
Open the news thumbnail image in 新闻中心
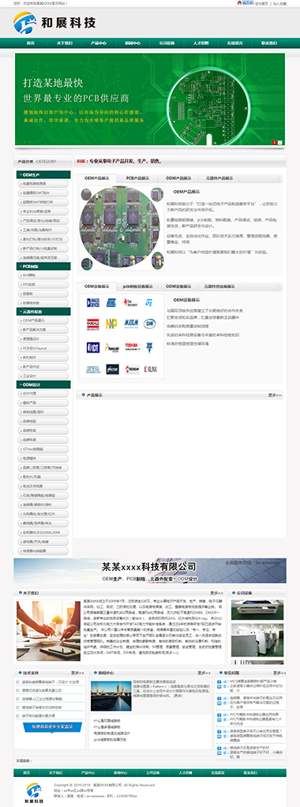111,696
